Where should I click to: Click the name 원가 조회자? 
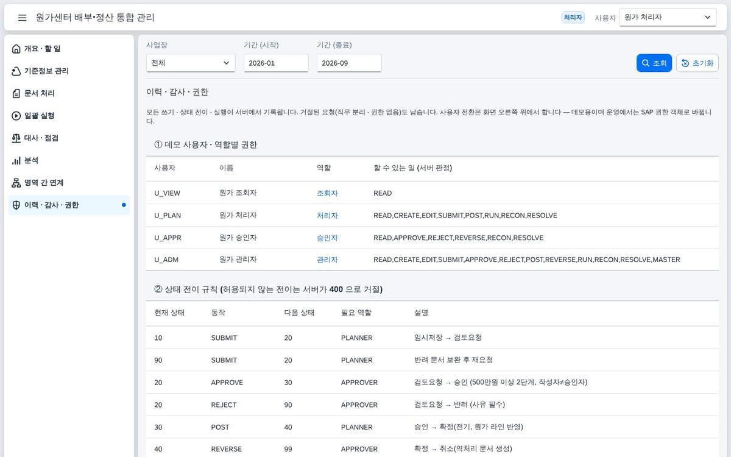[x=238, y=193]
